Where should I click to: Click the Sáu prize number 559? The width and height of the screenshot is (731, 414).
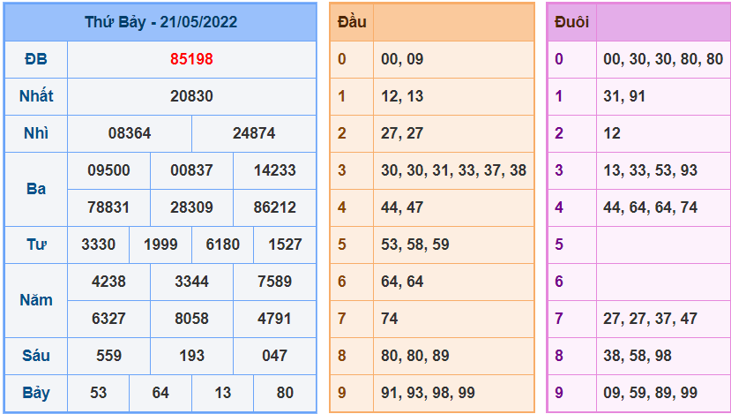[x=108, y=356]
